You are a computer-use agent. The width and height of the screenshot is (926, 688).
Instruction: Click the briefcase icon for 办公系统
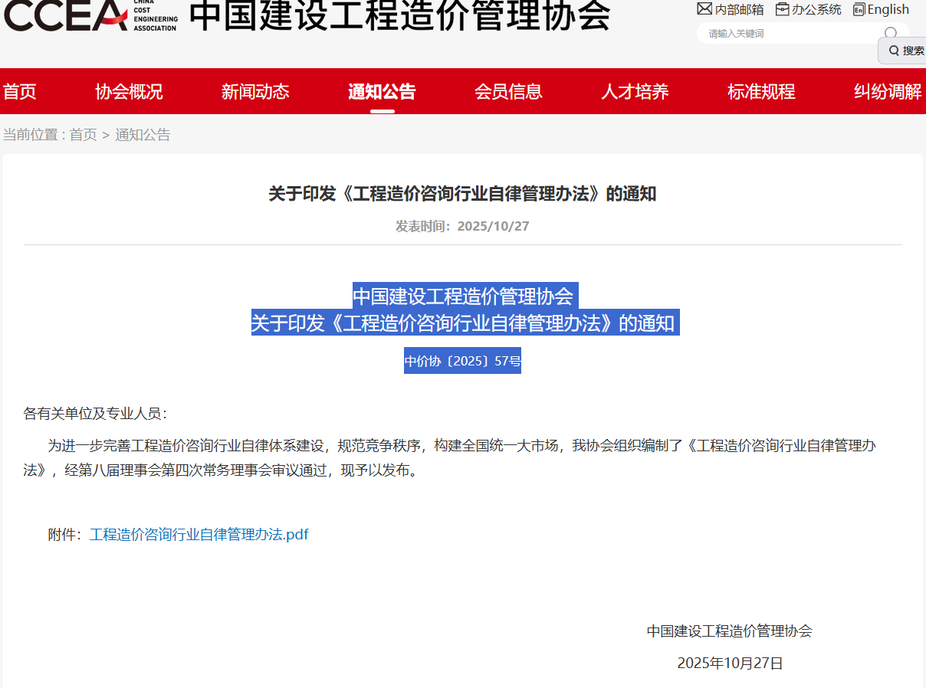click(783, 9)
